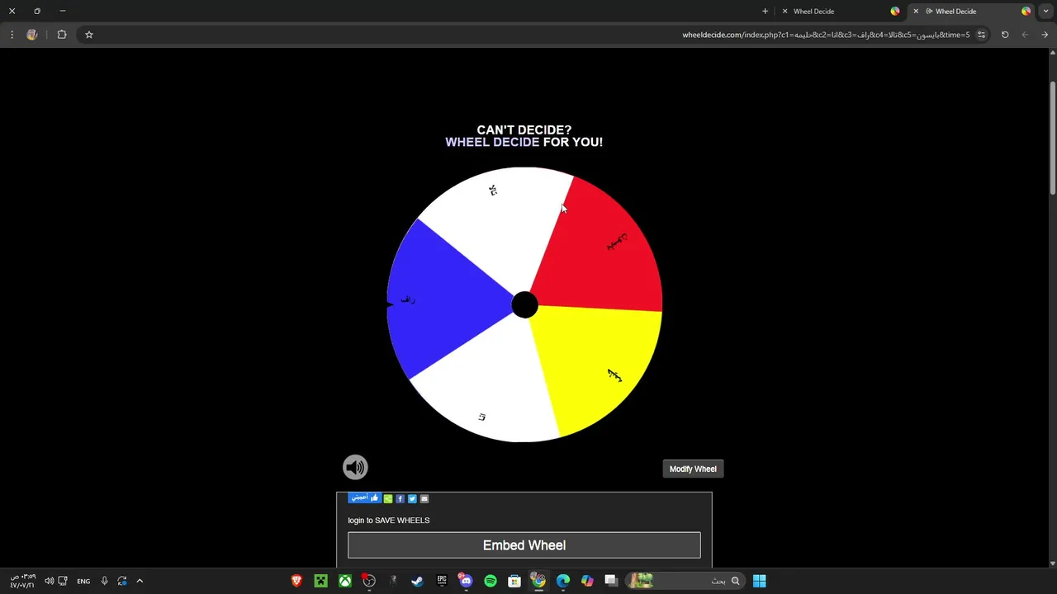The height and width of the screenshot is (594, 1057).
Task: Launch Minecraft from the taskbar
Action: (321, 581)
